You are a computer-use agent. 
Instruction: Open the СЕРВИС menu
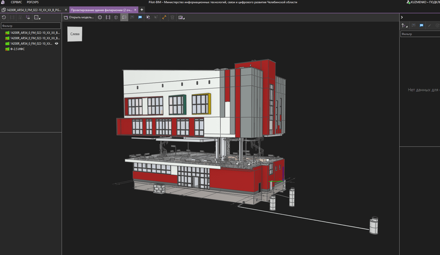(17, 2)
